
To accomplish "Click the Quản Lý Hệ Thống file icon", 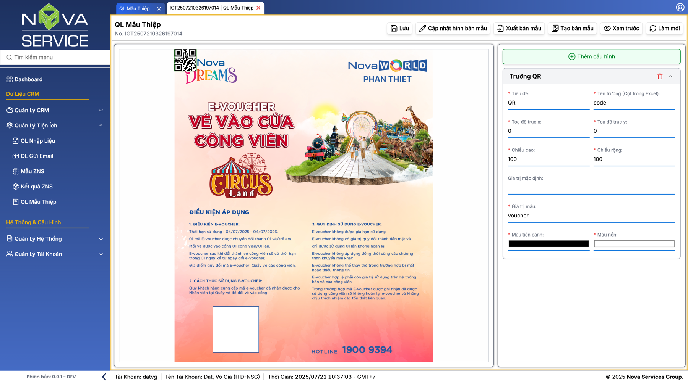I will pos(10,239).
